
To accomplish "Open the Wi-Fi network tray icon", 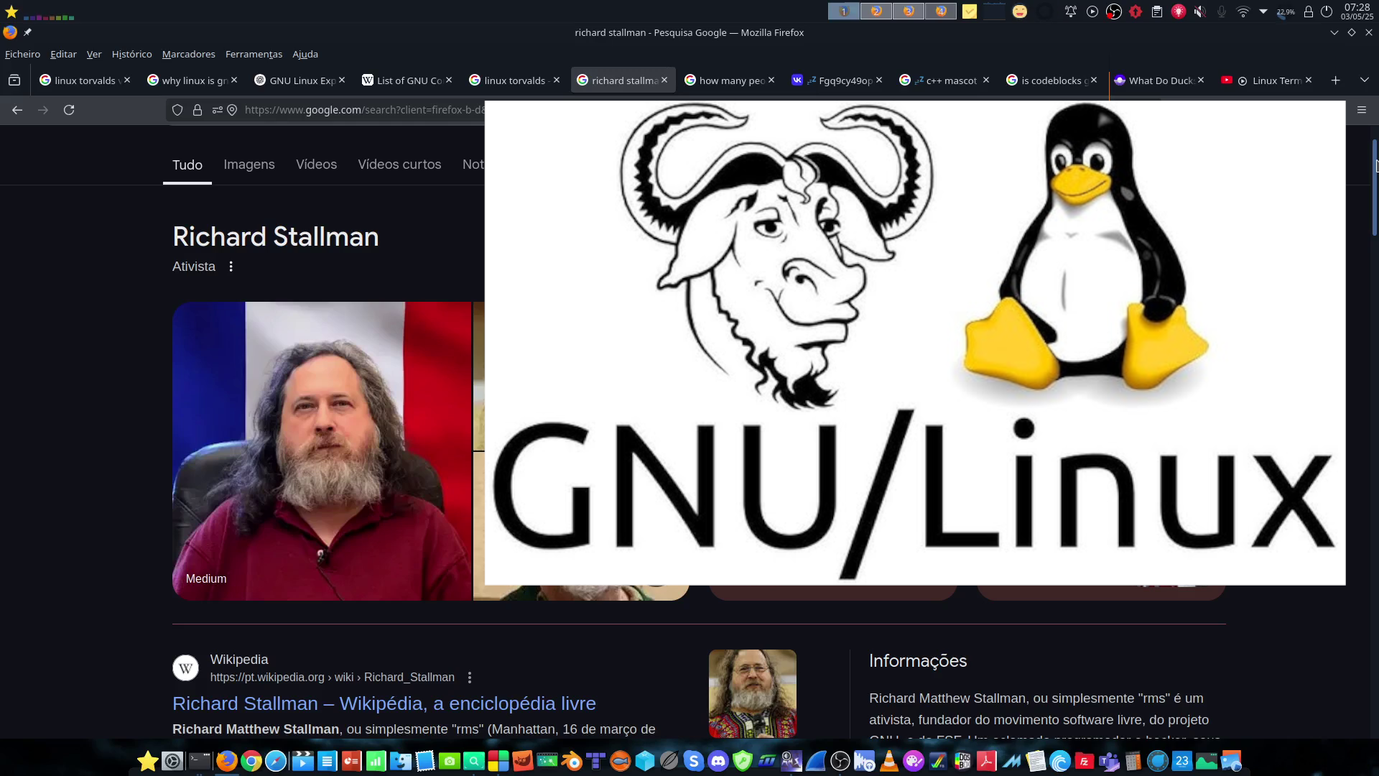I will tap(1243, 11).
